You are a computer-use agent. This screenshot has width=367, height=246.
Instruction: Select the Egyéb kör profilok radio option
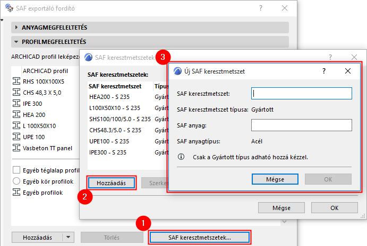[x=16, y=181]
